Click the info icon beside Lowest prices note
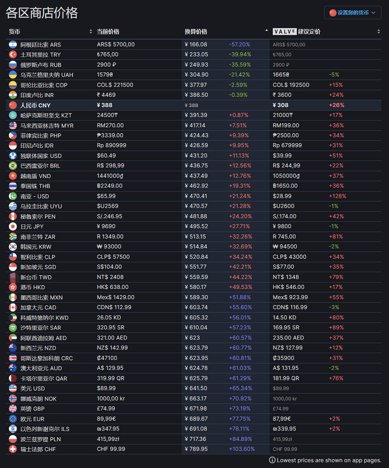The height and width of the screenshot is (468, 389). click(272, 460)
